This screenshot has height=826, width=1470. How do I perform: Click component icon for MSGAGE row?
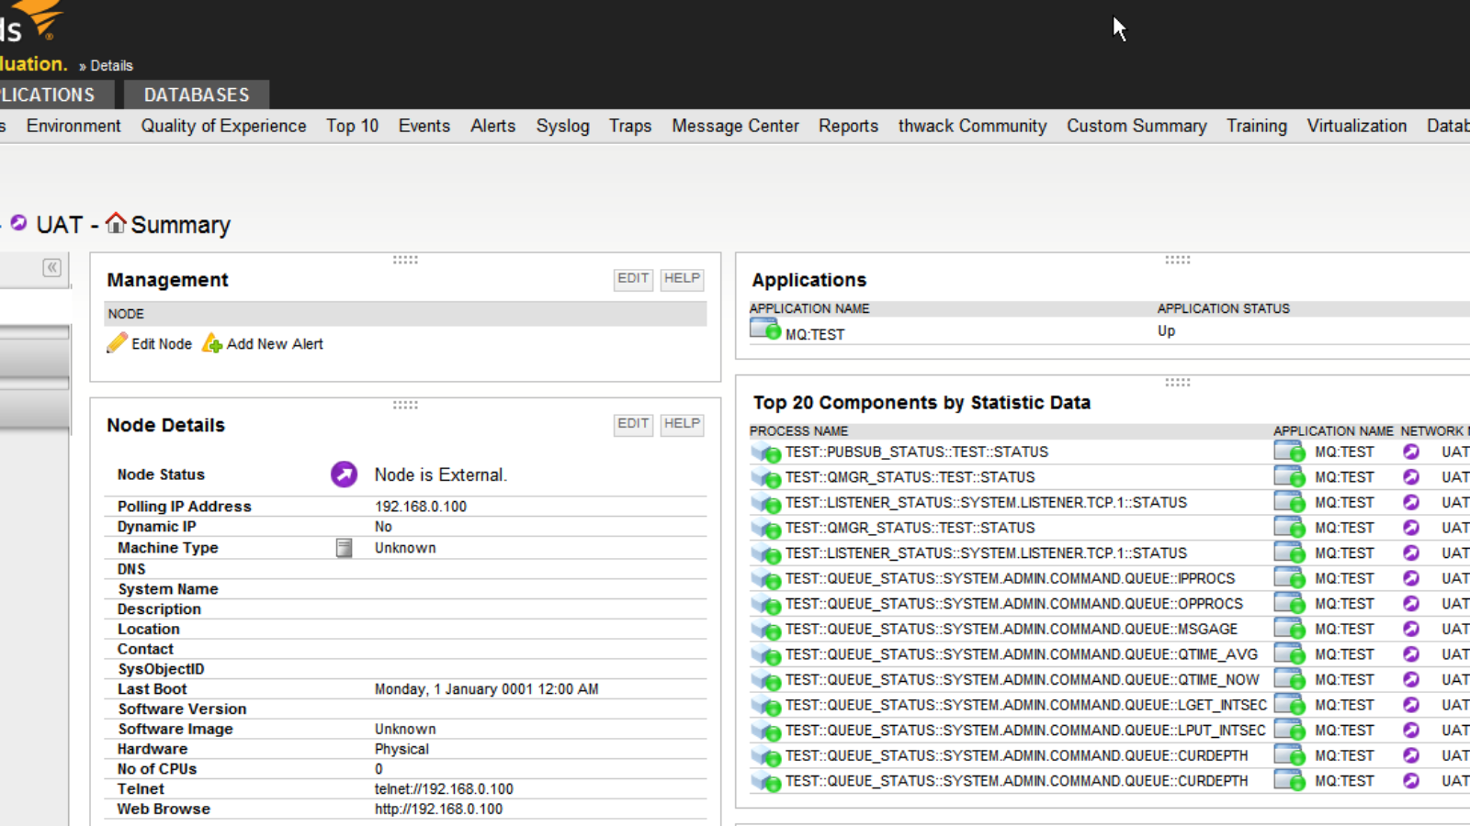click(765, 630)
